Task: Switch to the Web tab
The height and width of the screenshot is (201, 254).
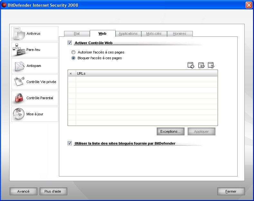Action: point(103,33)
